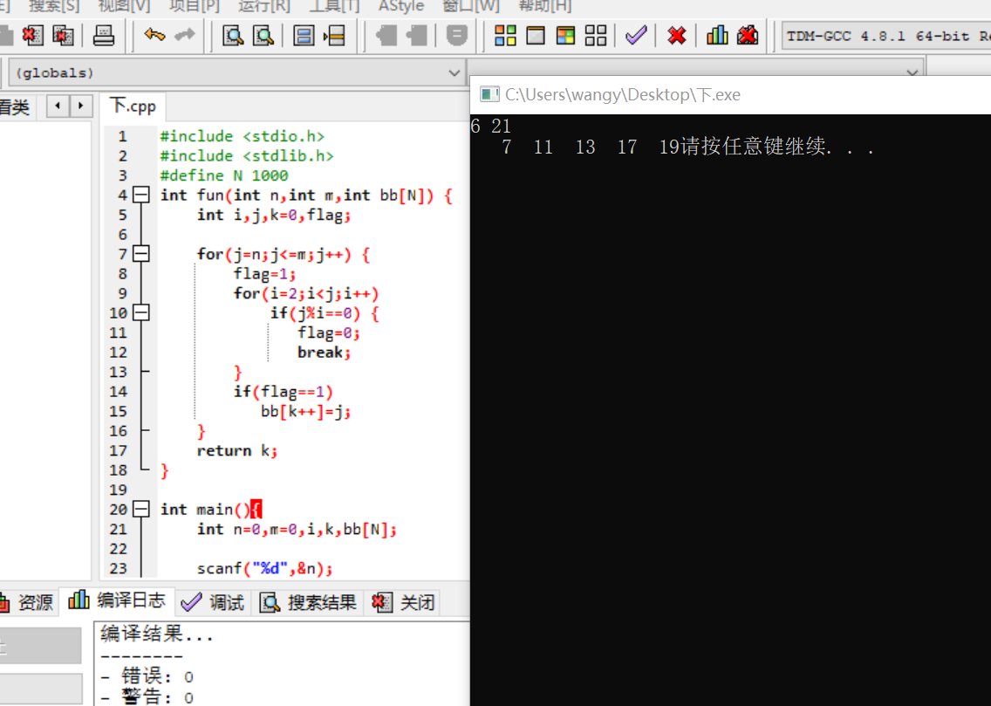Click the Compile icon with four colored squares
Image resolution: width=991 pixels, height=706 pixels.
[505, 36]
